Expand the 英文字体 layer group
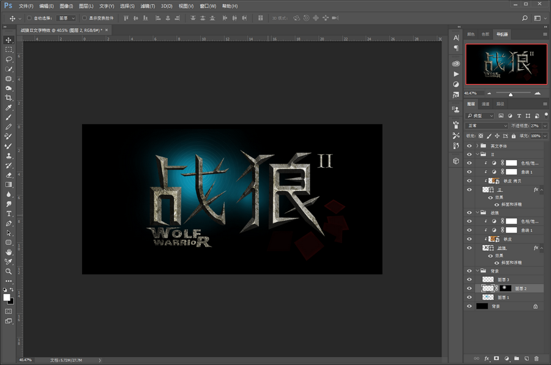Screen dimensions: 551x365 pos(477,146)
